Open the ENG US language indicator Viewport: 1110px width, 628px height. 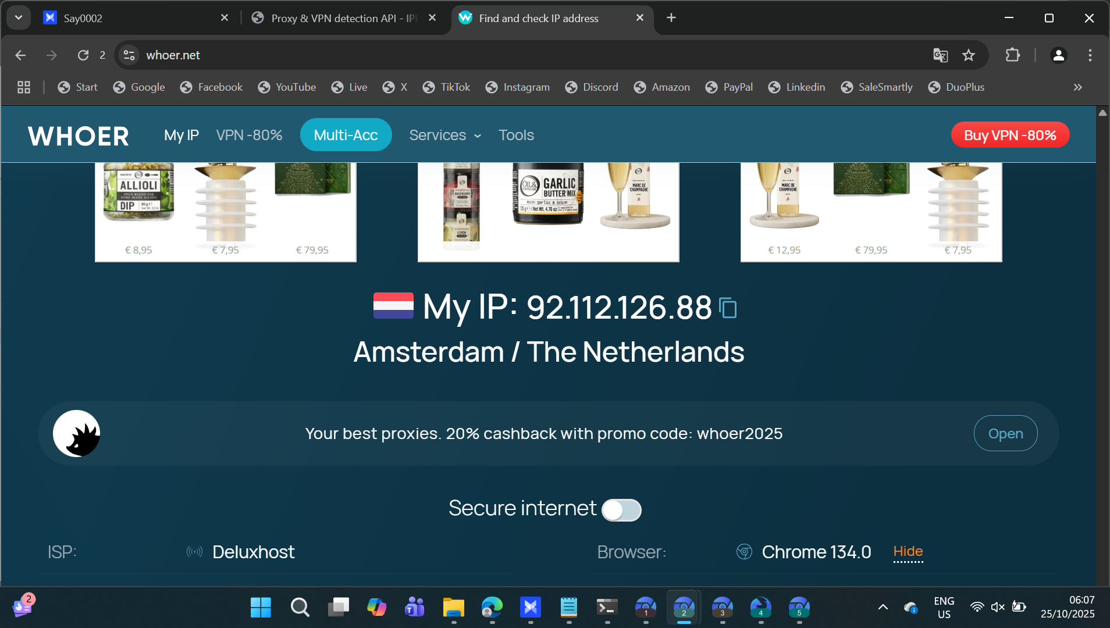click(x=944, y=608)
